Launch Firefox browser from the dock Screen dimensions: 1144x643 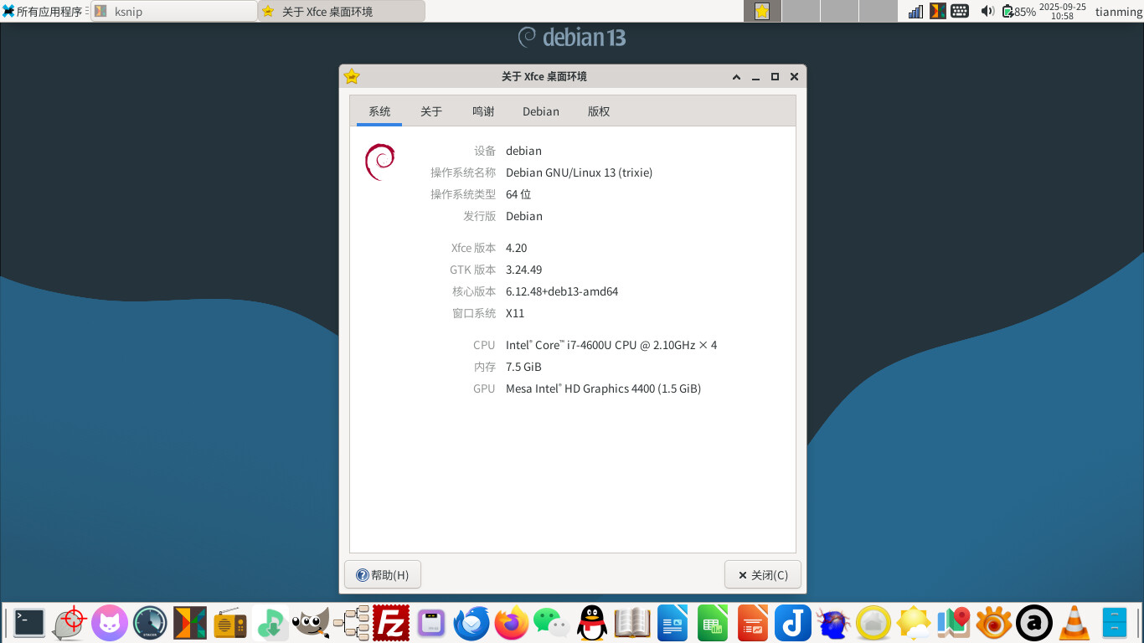tap(512, 623)
